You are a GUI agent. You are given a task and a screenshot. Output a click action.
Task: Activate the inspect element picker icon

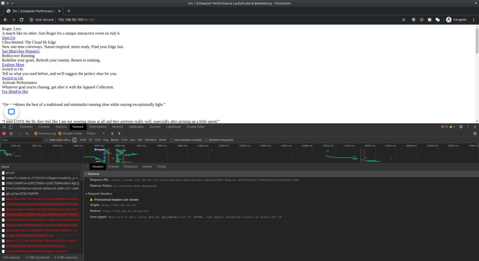[4, 127]
